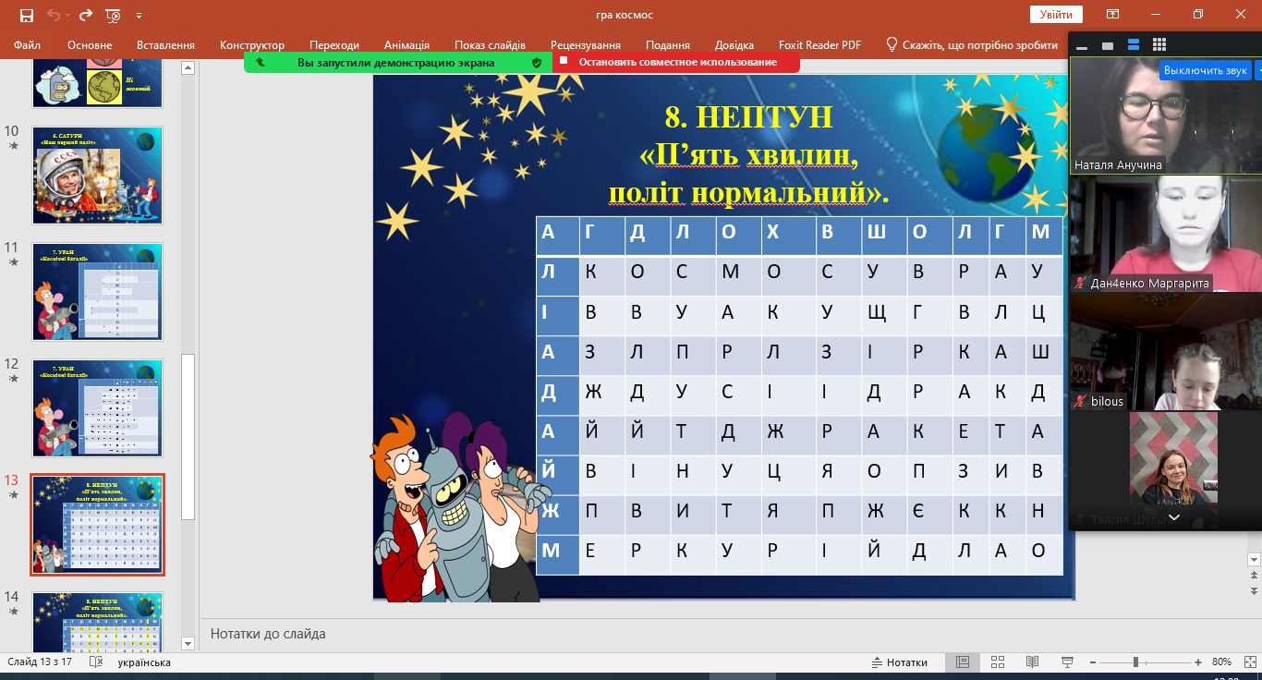Select slide 14 thumbnail in slide panel
This screenshot has width=1262, height=680.
pyautogui.click(x=97, y=624)
